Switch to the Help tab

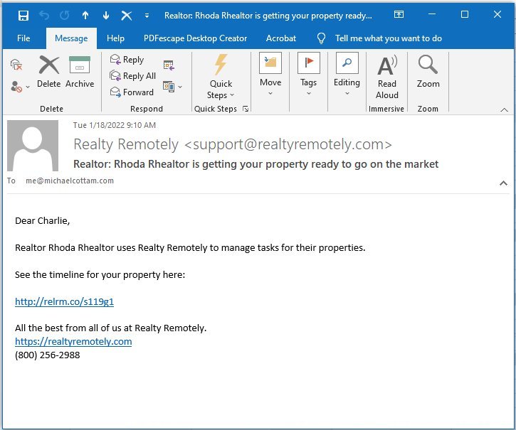115,38
